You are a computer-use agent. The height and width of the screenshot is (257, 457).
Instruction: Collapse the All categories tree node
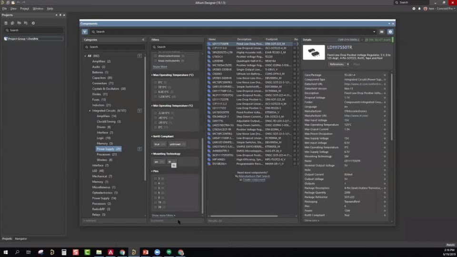tap(85, 56)
